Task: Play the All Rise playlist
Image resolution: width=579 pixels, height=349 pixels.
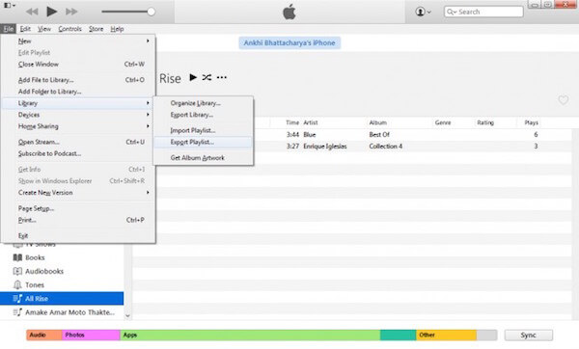Action: [193, 77]
